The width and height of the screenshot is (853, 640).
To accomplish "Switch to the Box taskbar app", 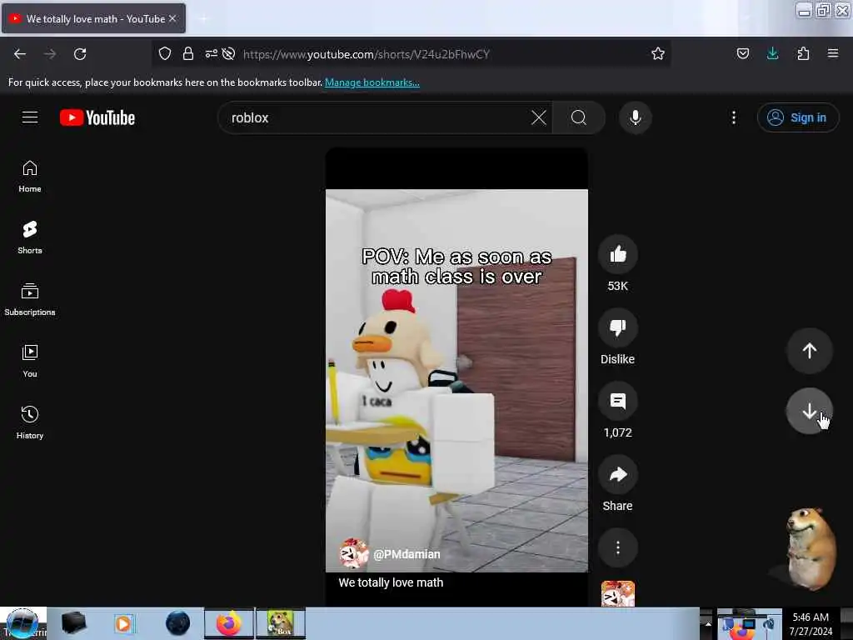I will [x=281, y=623].
